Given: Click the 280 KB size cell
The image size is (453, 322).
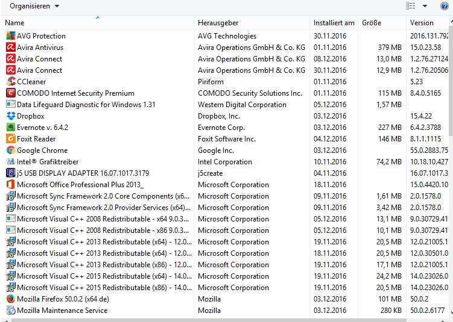Looking at the screenshot, I should click(x=391, y=311).
